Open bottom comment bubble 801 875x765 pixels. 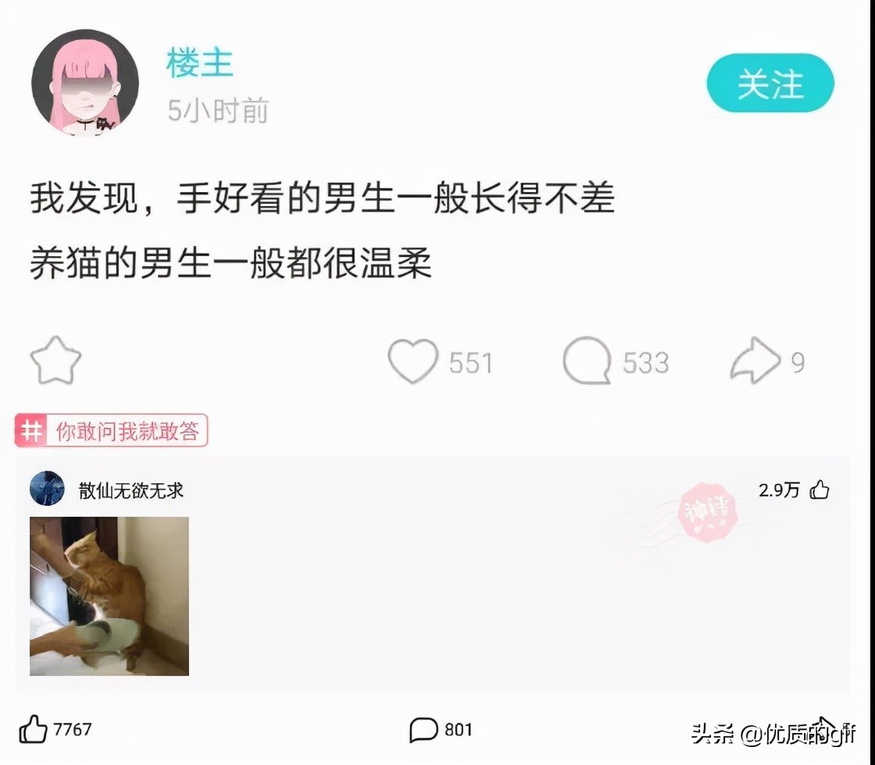[423, 729]
